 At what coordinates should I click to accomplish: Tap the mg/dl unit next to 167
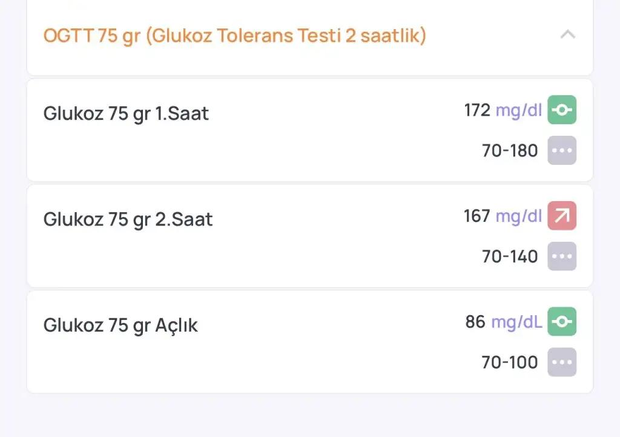coord(518,216)
